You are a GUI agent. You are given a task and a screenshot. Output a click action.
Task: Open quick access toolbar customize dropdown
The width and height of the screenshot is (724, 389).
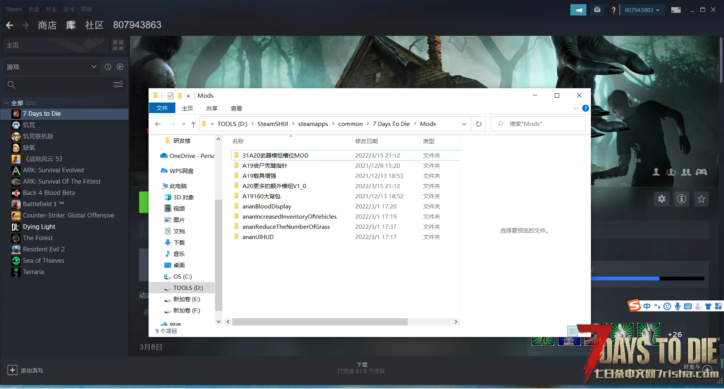pos(188,96)
